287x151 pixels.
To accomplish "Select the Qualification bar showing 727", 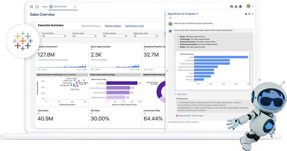I will point(122,83).
